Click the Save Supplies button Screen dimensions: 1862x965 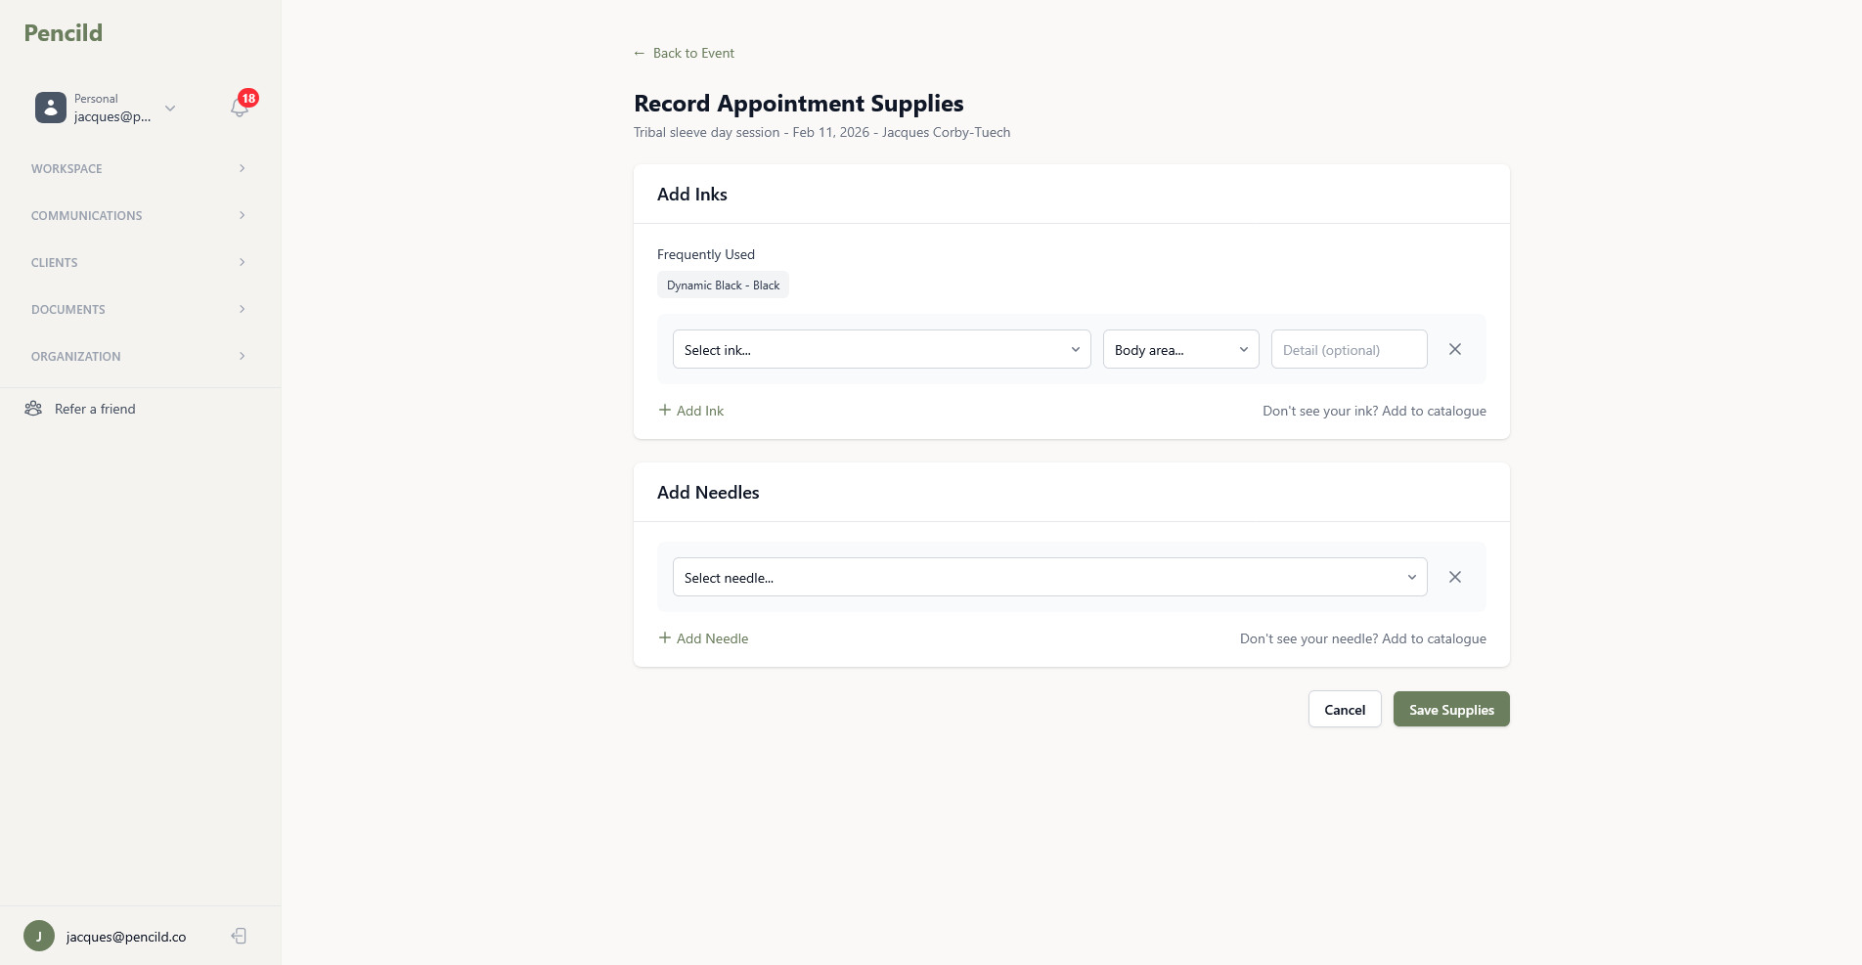tap(1450, 709)
